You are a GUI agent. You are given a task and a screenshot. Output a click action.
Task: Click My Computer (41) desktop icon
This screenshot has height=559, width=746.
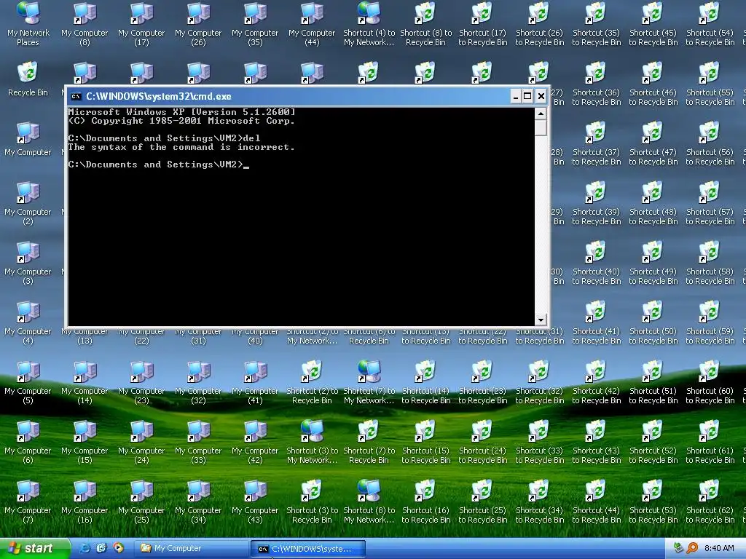[x=255, y=382]
